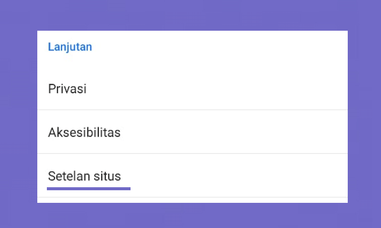
Task: Open the Privasi settings entry
Action: [x=193, y=89]
